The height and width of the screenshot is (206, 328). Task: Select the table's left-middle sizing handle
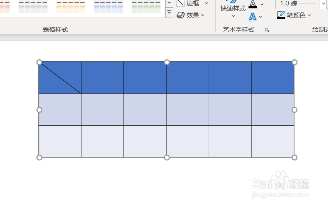click(39, 110)
